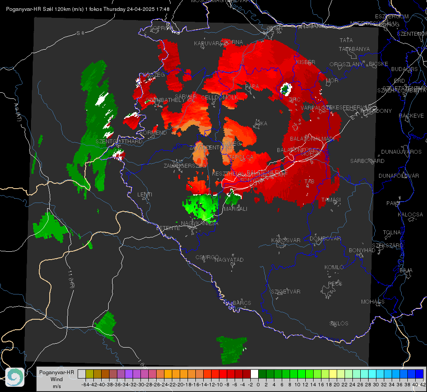
Task: Click the BAJA city label
Action: pos(406,270)
